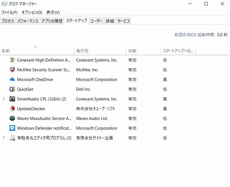Click the McAfee Security Scanner shield icon
Screen dimensions: 230x187
12,70
